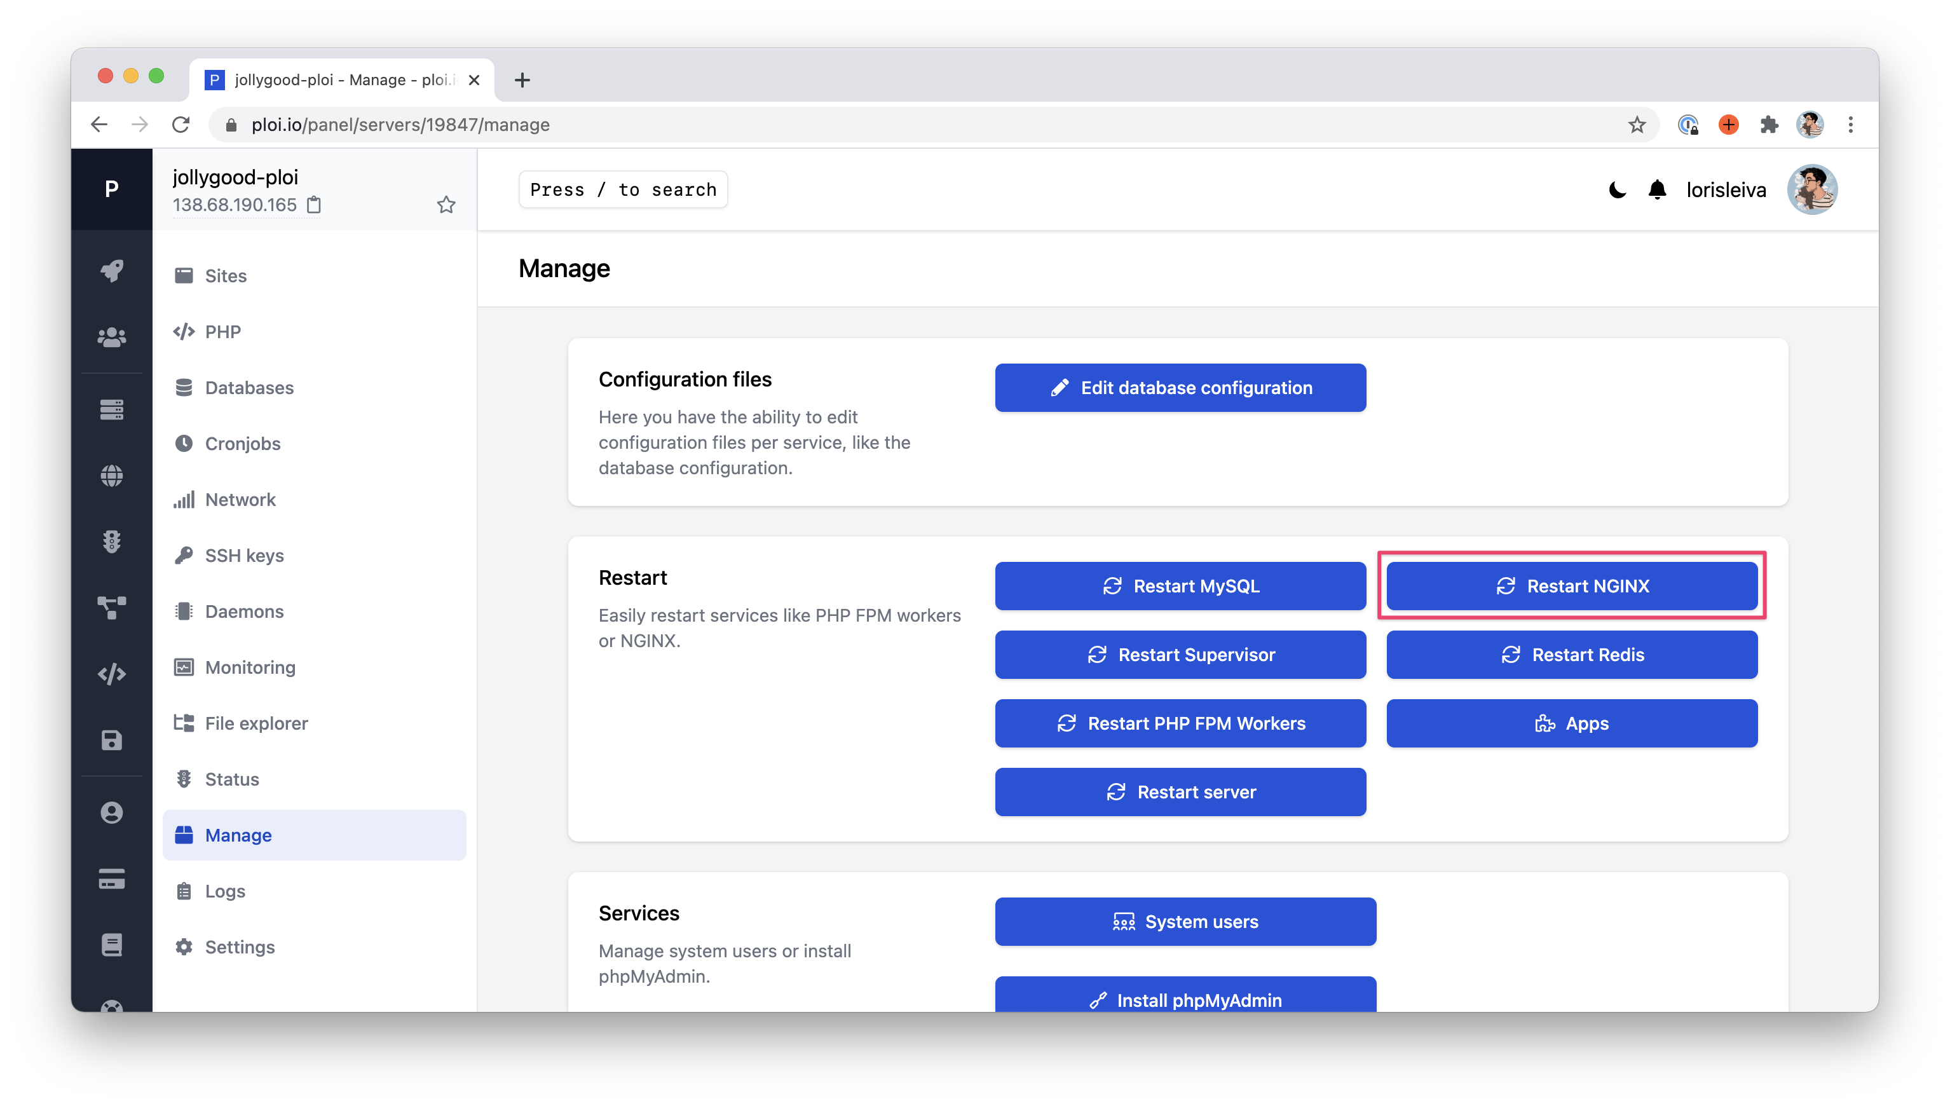The image size is (1950, 1106).
Task: Open Logs in server menu
Action: (315, 891)
